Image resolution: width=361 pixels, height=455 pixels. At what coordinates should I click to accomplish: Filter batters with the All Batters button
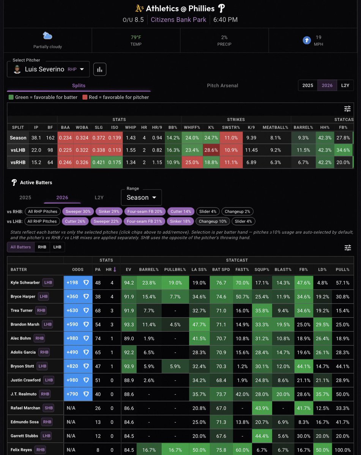tap(20, 247)
